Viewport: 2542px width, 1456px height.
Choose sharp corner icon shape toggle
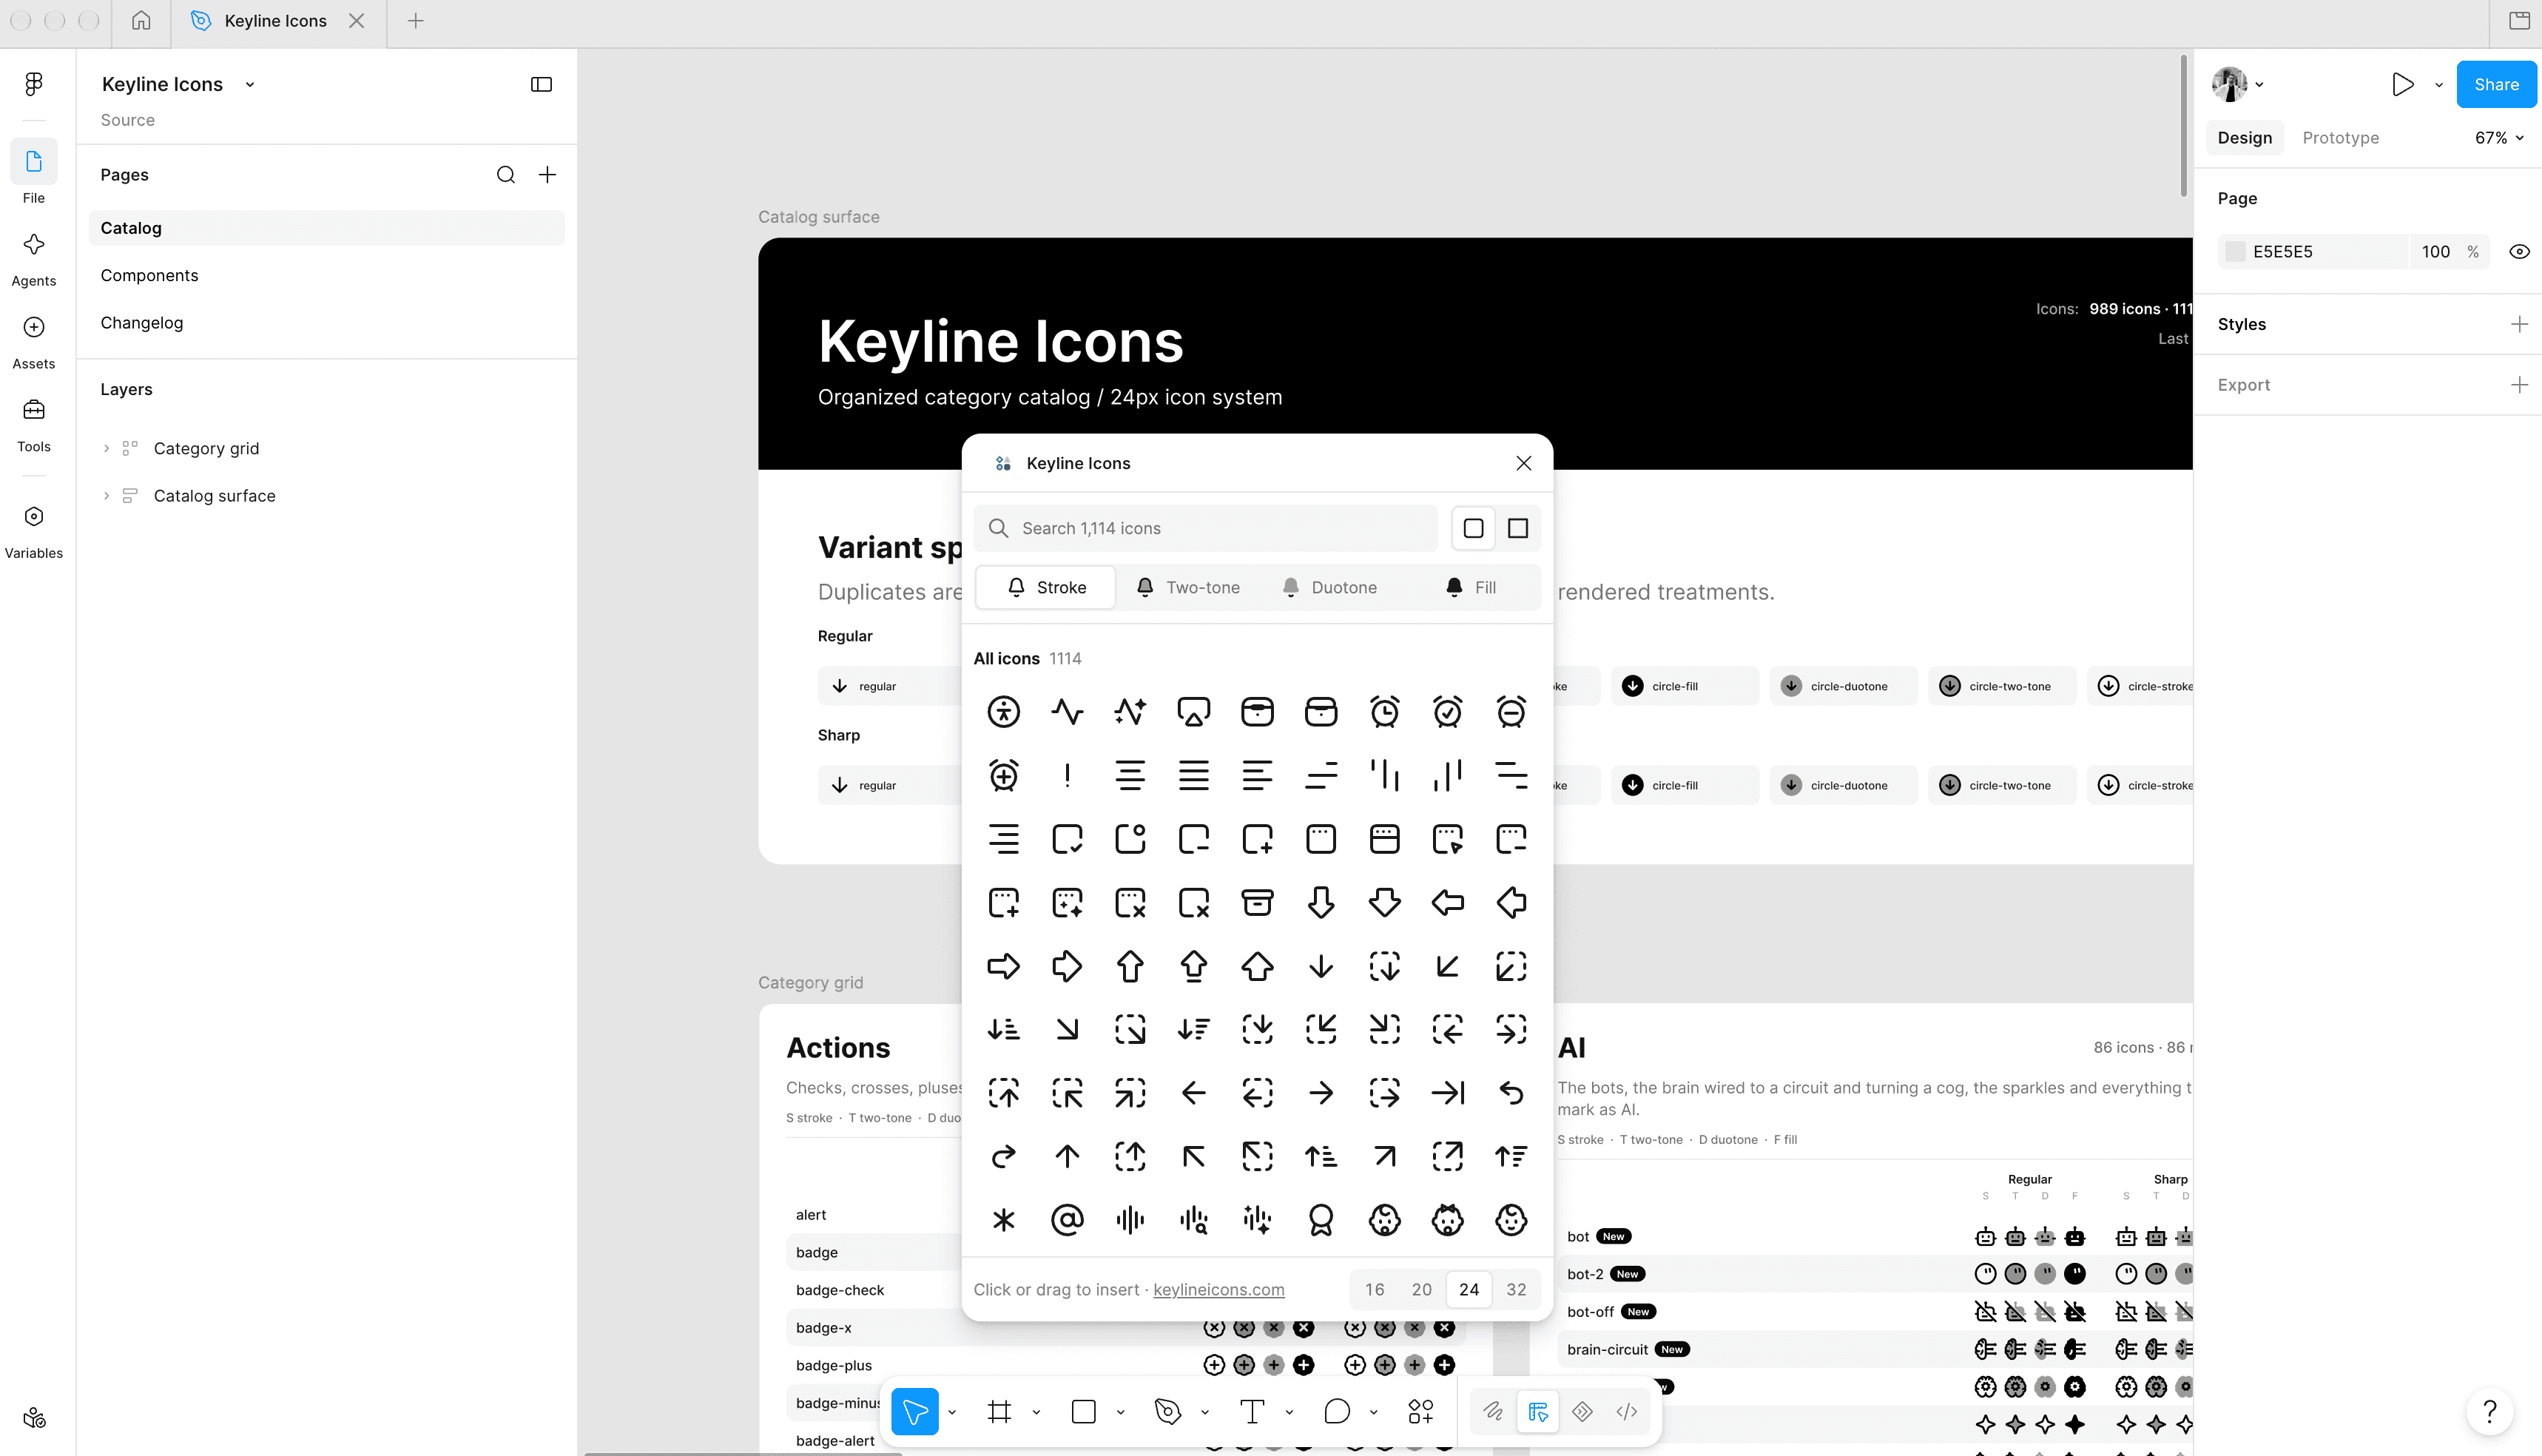coord(1517,528)
